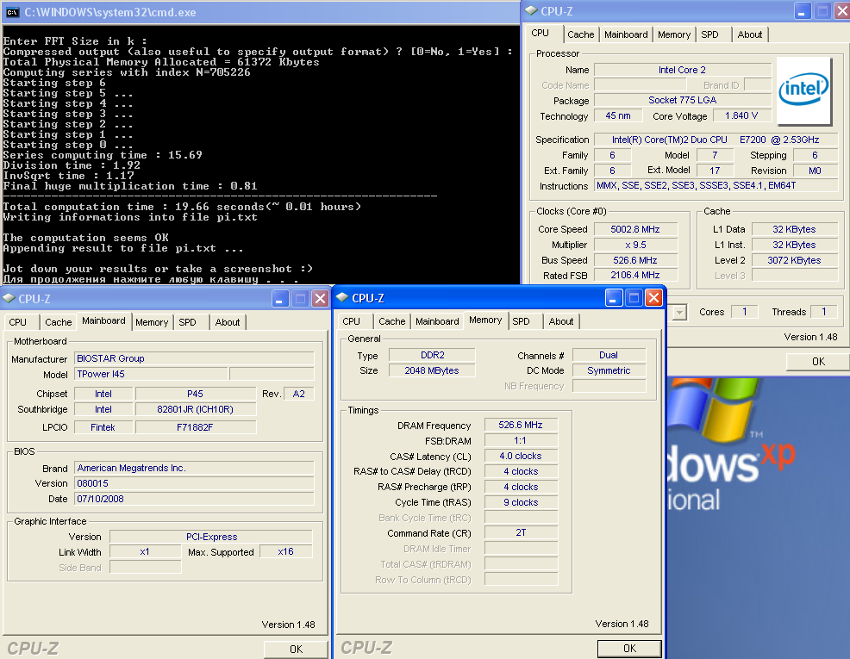
Task: Click the Rated FSB value 2106.4 MHz
Action: [x=635, y=275]
